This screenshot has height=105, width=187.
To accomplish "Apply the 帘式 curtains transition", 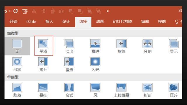I will (x=69, y=90).
